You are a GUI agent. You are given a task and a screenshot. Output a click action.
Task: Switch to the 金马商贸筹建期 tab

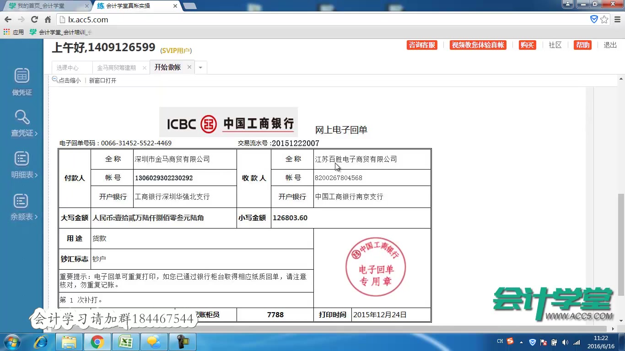click(x=116, y=68)
